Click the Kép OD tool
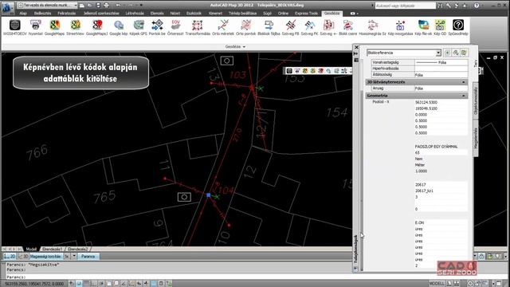 pyautogui.click(x=440, y=27)
